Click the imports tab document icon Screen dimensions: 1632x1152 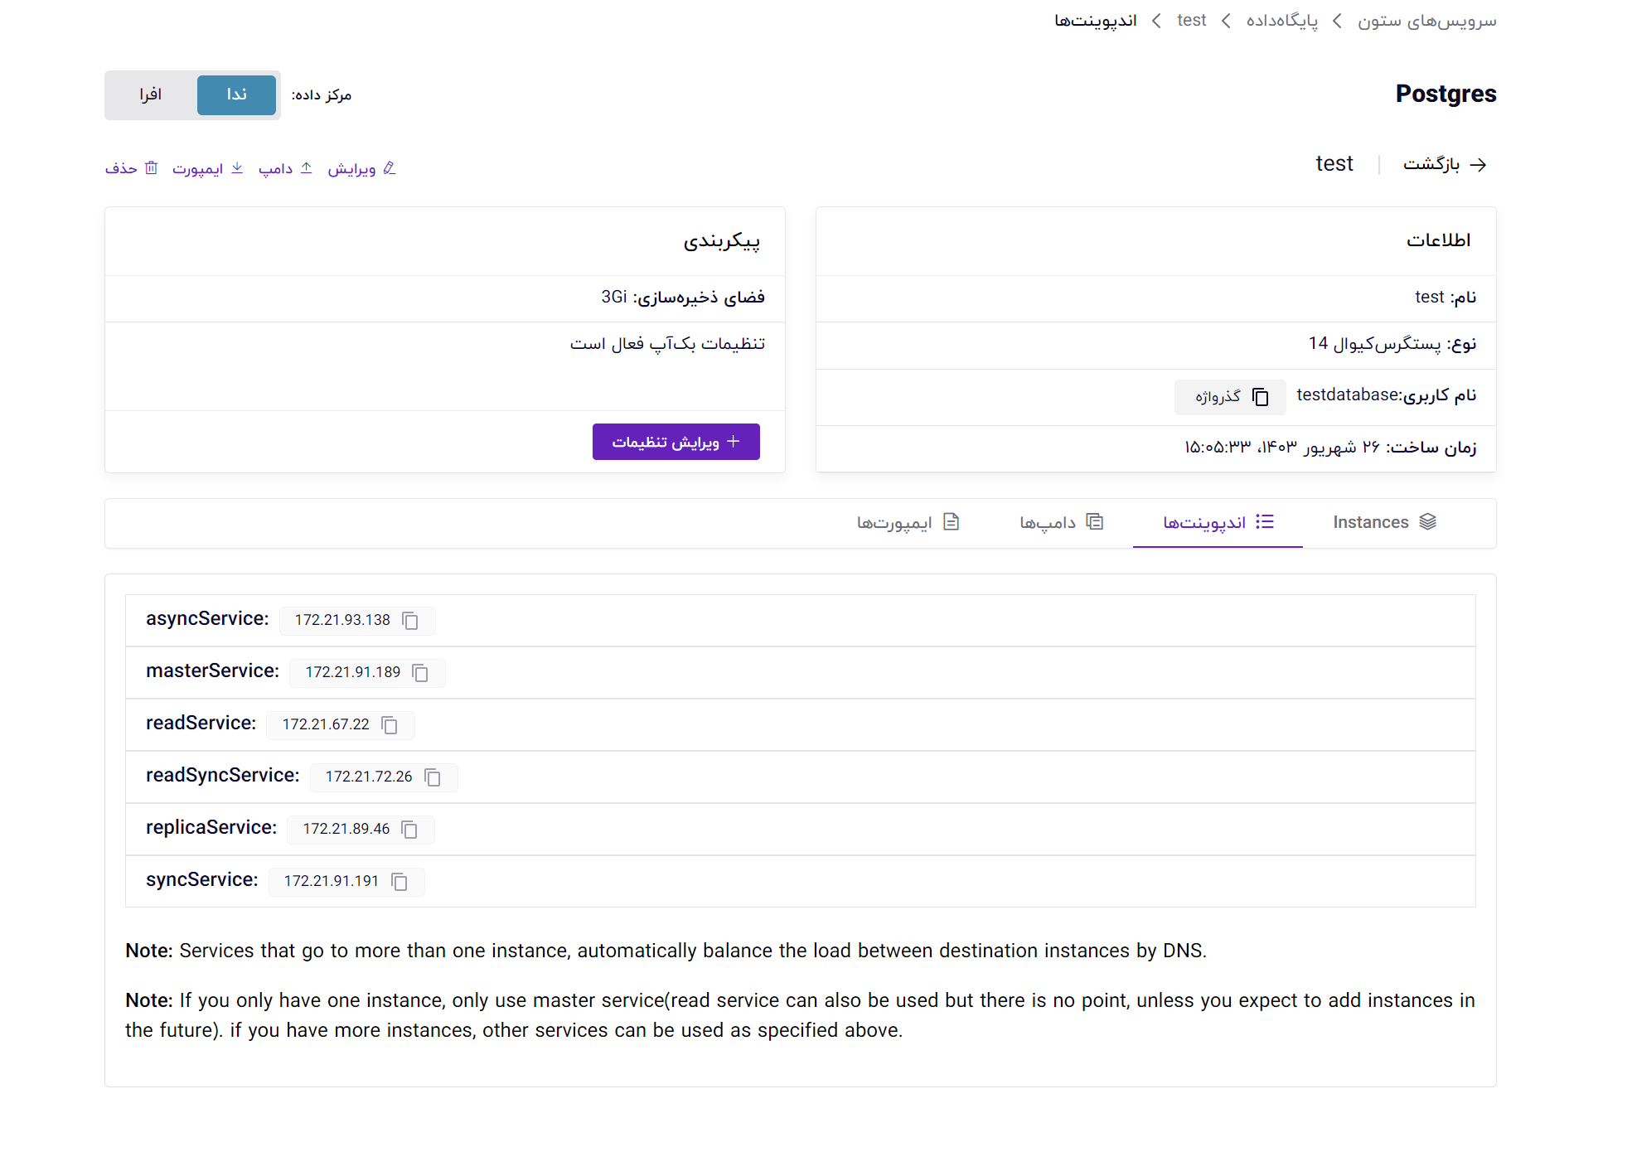click(952, 522)
